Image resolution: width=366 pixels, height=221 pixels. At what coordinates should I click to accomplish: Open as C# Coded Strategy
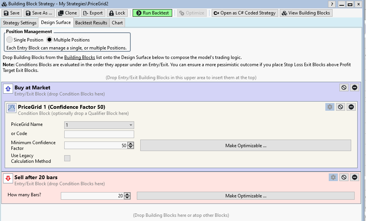[245, 13]
